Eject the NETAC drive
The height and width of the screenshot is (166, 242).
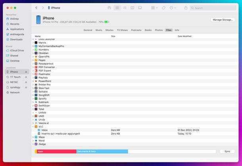[26, 82]
